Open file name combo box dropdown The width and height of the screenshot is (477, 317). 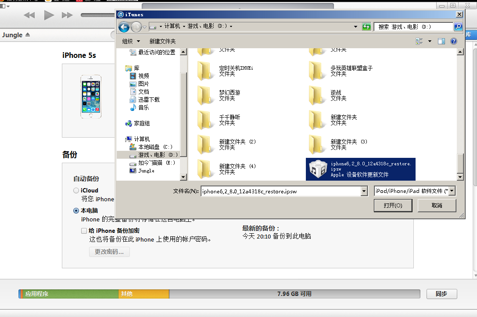(364, 191)
